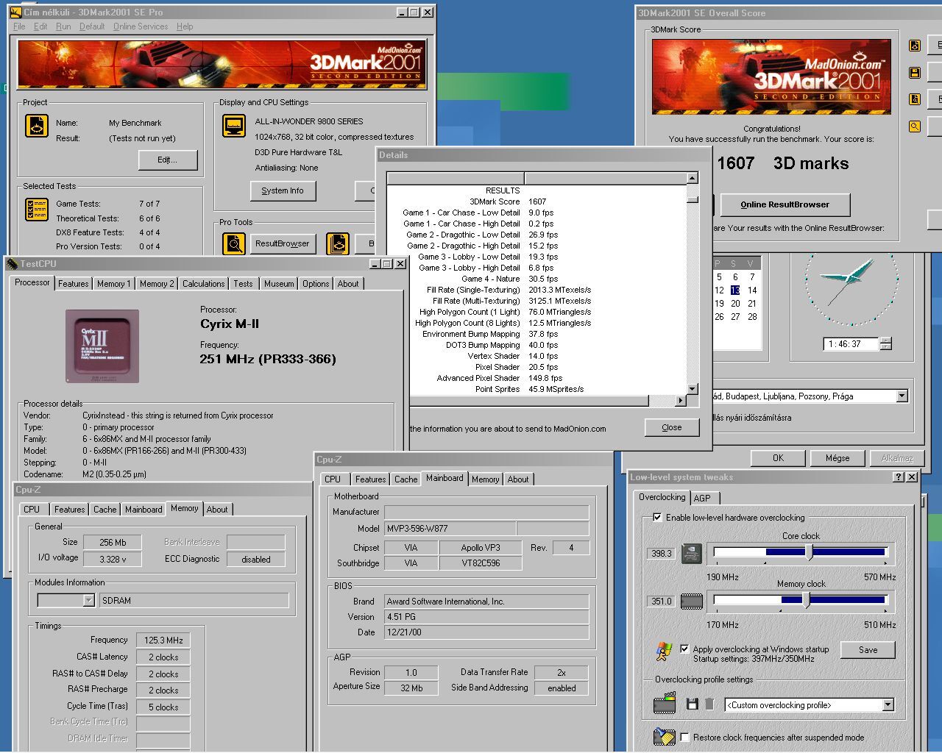Click the time field showing 1:46:37
The image size is (942, 753).
[x=851, y=344]
